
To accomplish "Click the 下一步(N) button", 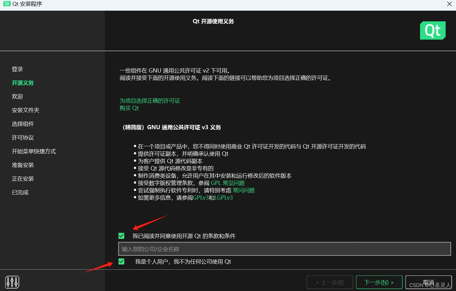I will 379,282.
